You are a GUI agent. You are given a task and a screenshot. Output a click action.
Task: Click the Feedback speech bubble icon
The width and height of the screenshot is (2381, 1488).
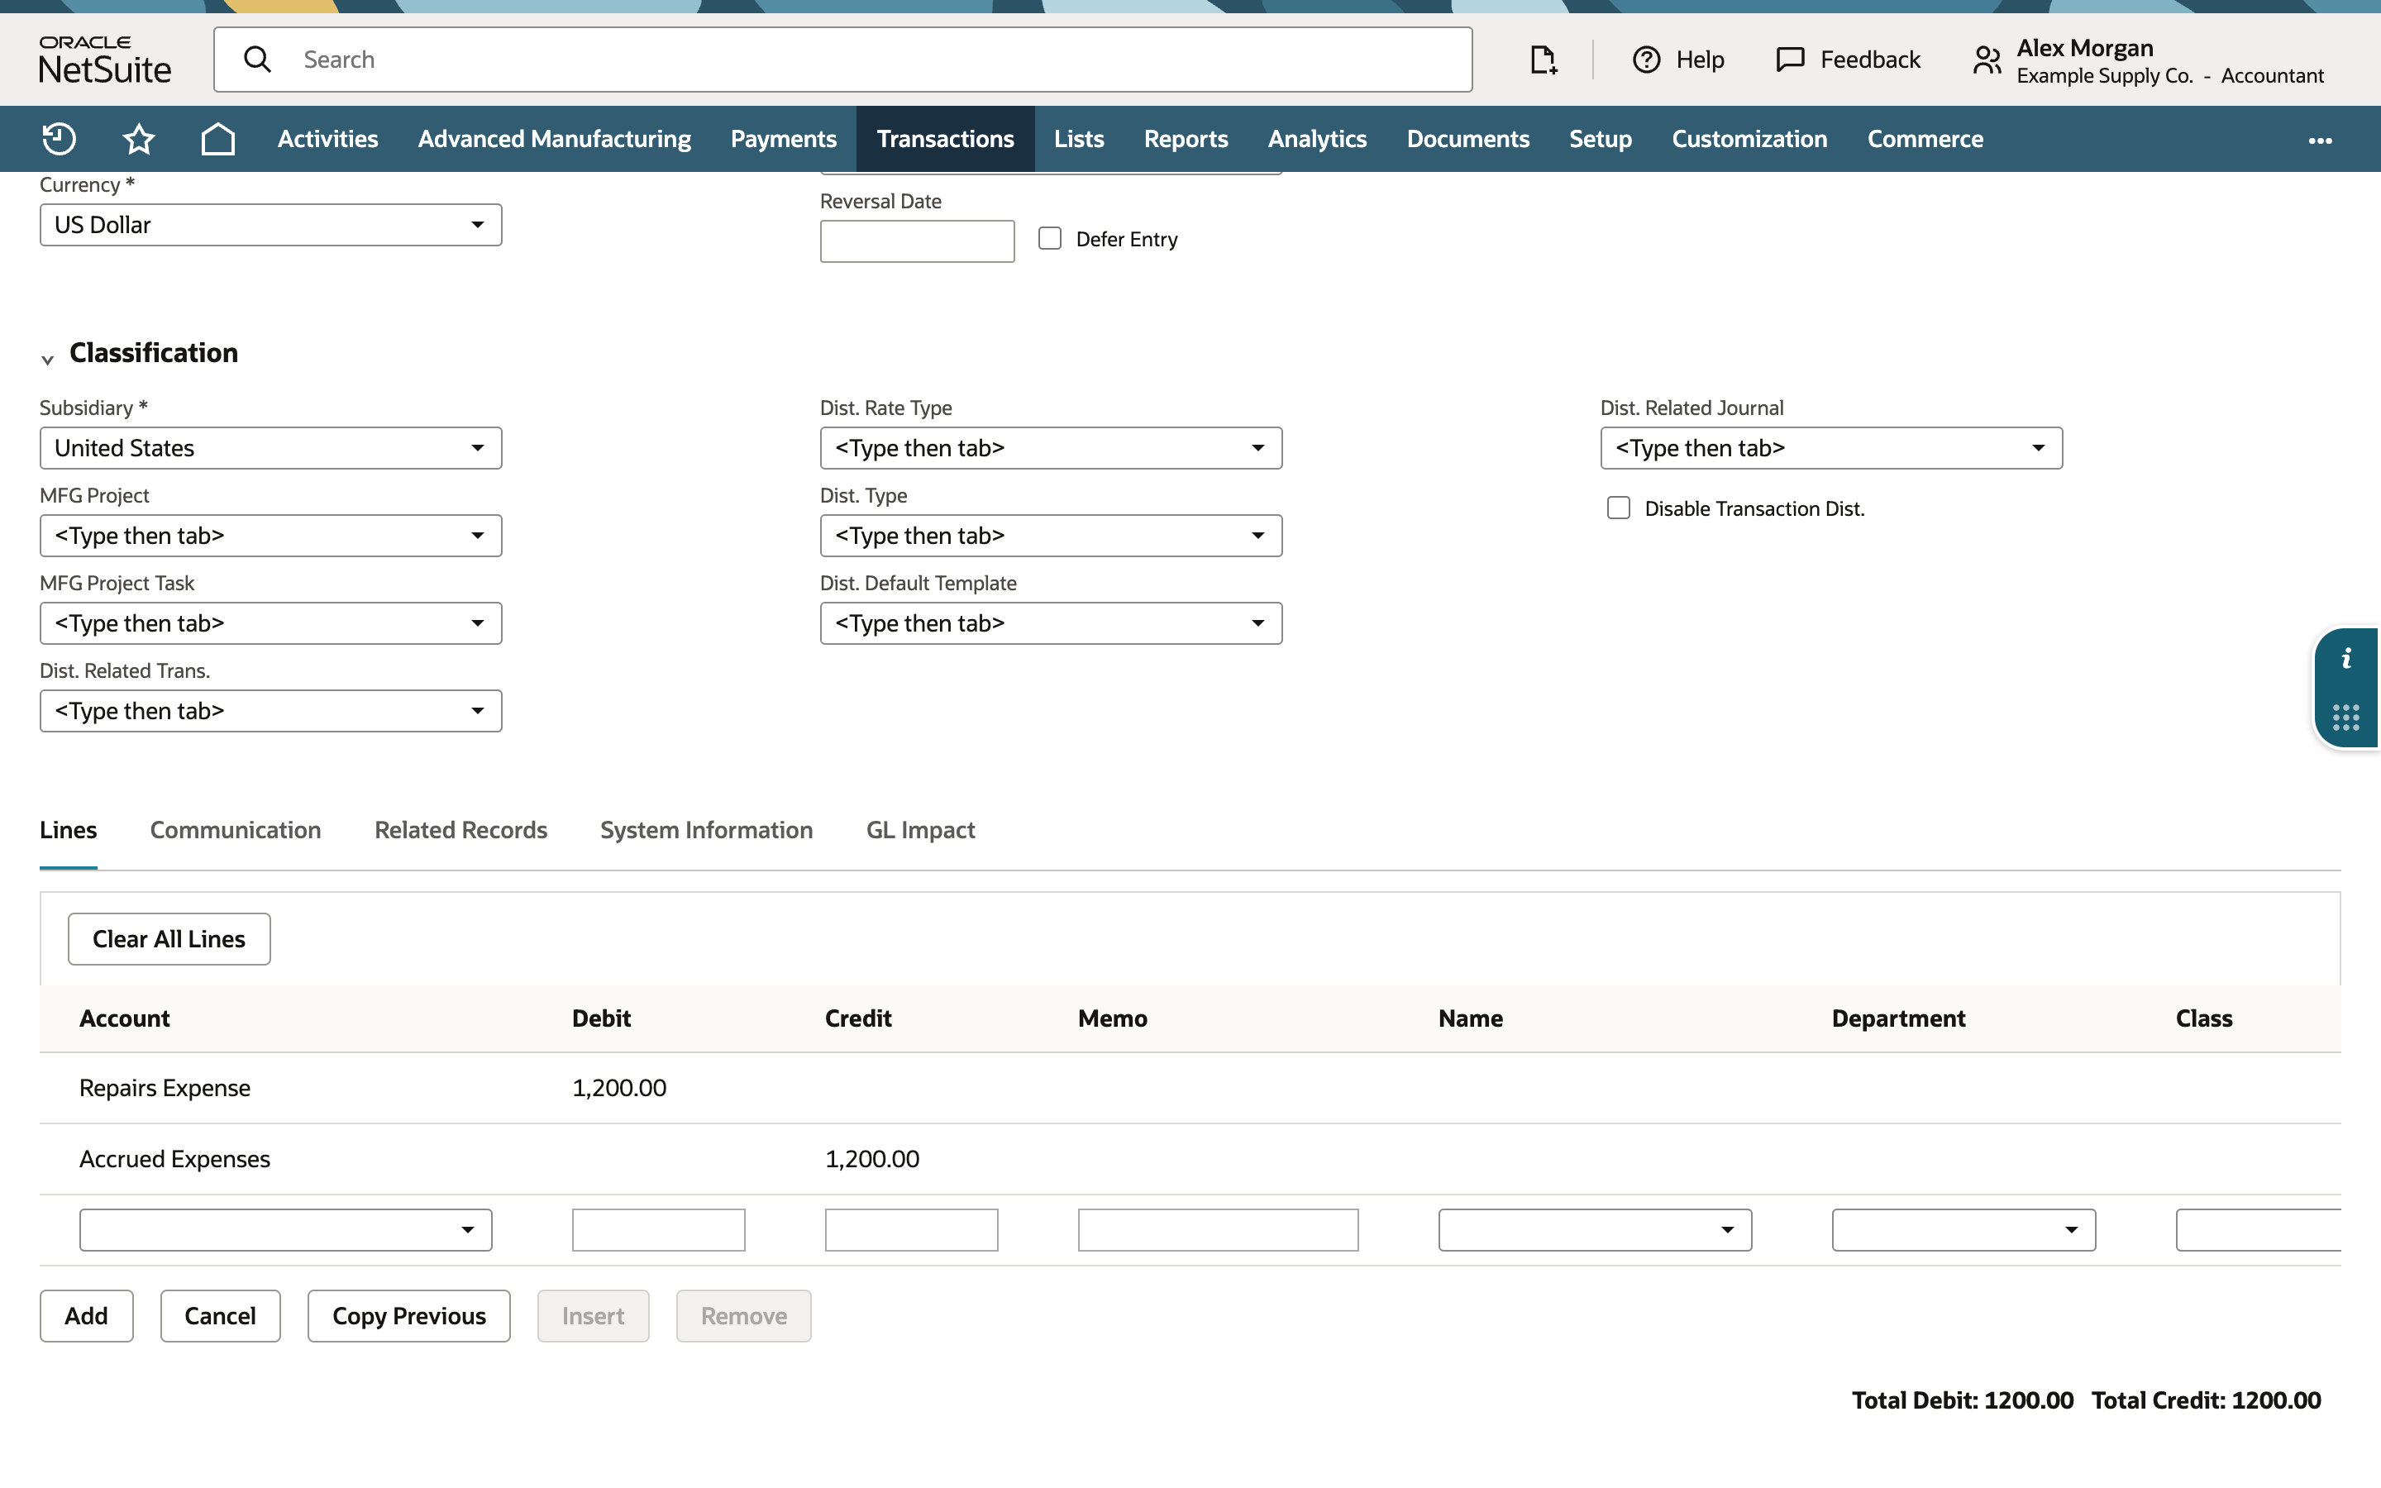click(1790, 60)
